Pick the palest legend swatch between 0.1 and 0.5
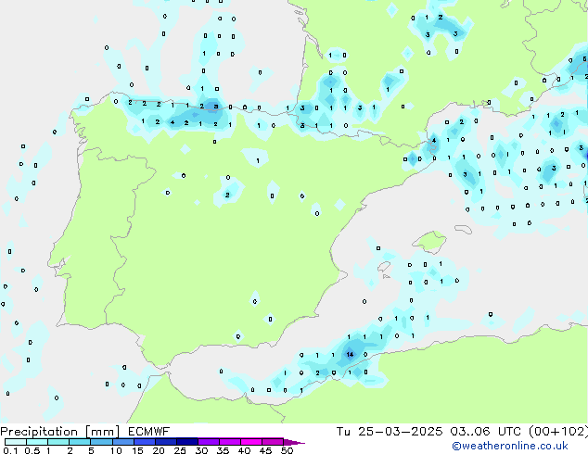This screenshot has width=588, height=454. tap(16, 442)
